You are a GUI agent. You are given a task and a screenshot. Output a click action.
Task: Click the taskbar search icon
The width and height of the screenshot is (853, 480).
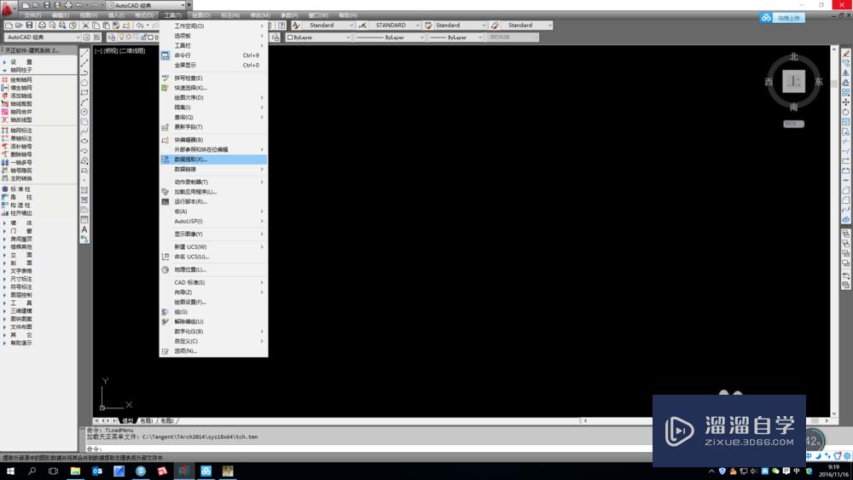pyautogui.click(x=32, y=471)
